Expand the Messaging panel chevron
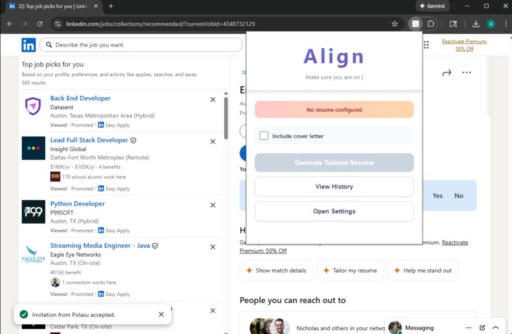The height and width of the screenshot is (334, 512). click(495, 328)
